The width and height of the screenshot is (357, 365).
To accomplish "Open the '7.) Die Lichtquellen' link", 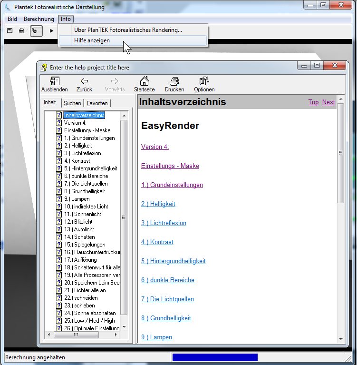I will pos(167,299).
